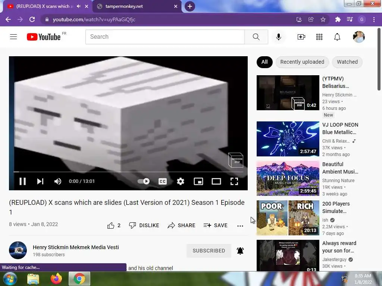
Task: Click the channel avatar image
Action: pos(18,250)
